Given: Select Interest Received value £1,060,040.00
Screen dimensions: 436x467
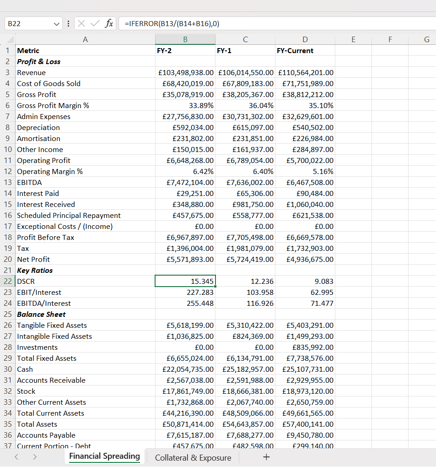Looking at the screenshot, I should click(x=305, y=205).
